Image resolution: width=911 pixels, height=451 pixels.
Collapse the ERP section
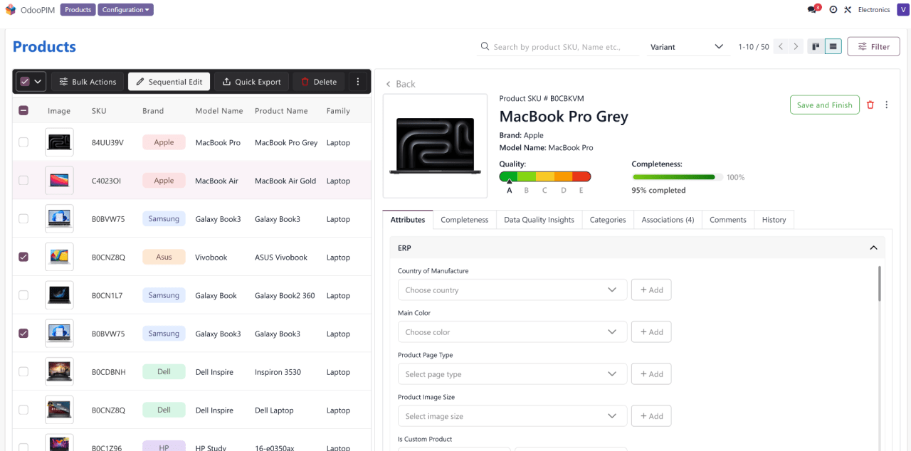point(873,248)
